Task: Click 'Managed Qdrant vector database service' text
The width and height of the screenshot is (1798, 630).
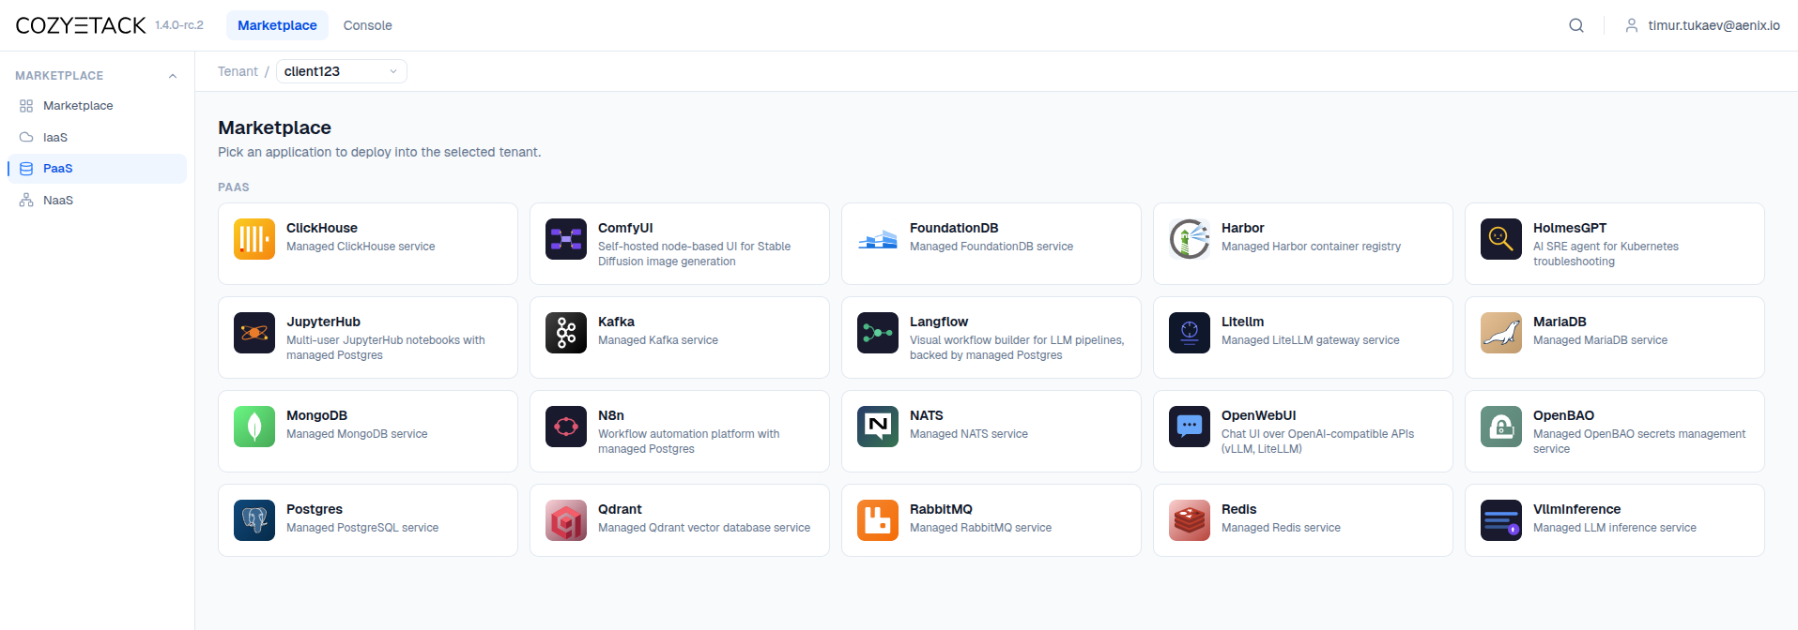Action: coord(704,528)
